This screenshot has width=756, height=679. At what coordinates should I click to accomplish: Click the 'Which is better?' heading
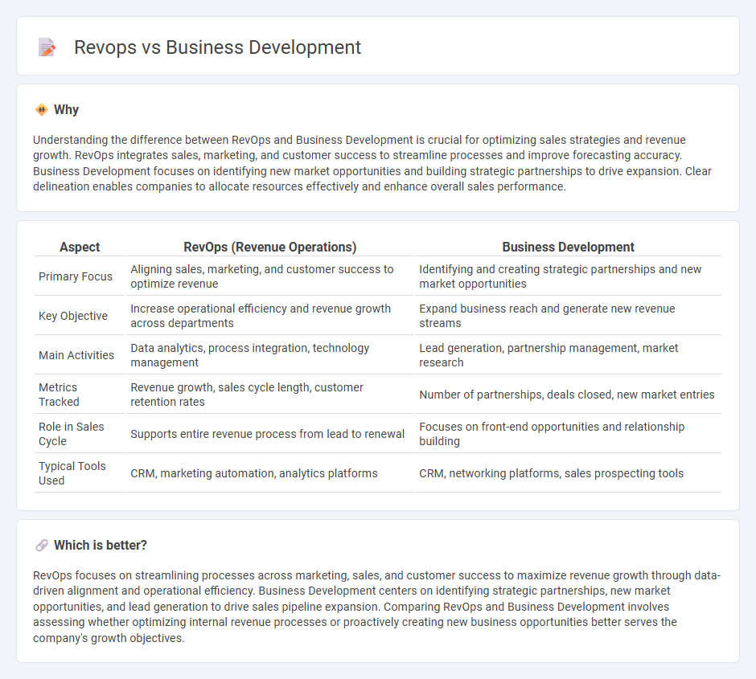(x=101, y=545)
